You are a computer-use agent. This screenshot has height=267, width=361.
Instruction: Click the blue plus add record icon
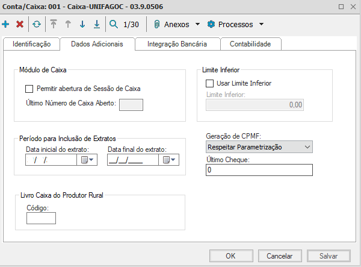[x=6, y=25]
